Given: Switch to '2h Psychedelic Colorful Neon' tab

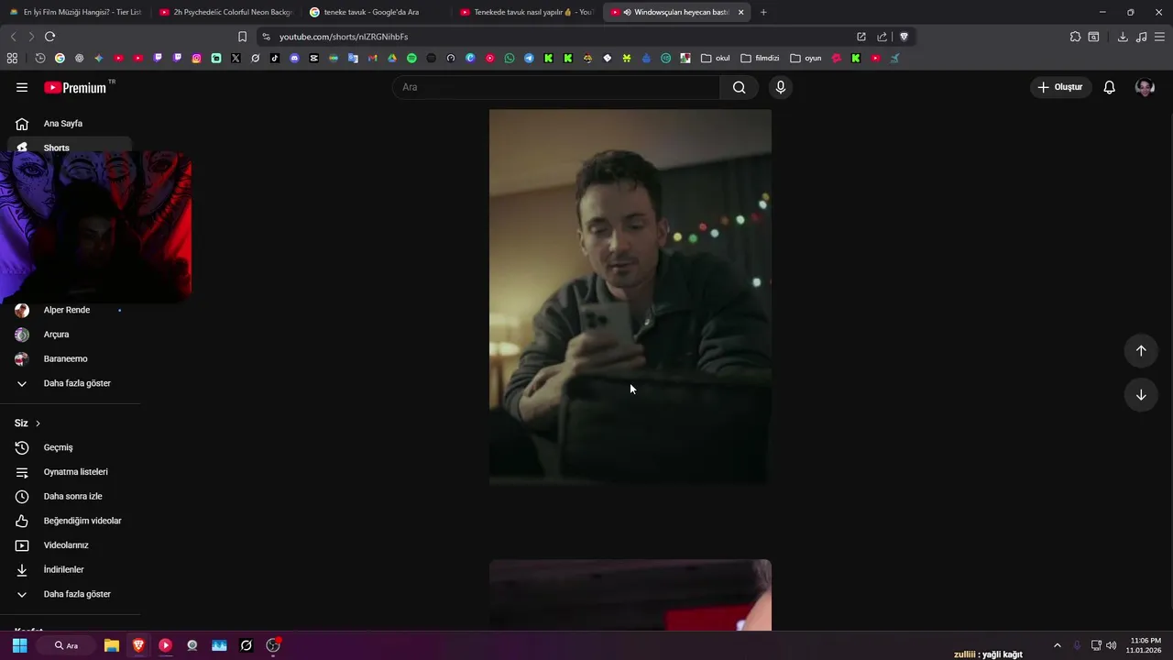Looking at the screenshot, I should tap(225, 12).
